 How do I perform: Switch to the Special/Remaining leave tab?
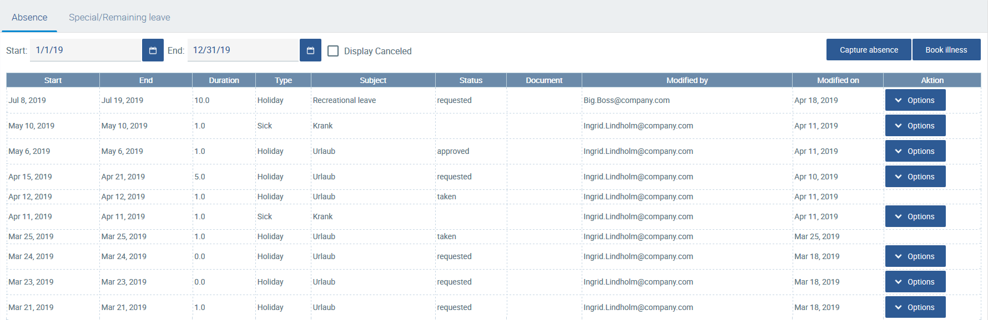tap(119, 17)
